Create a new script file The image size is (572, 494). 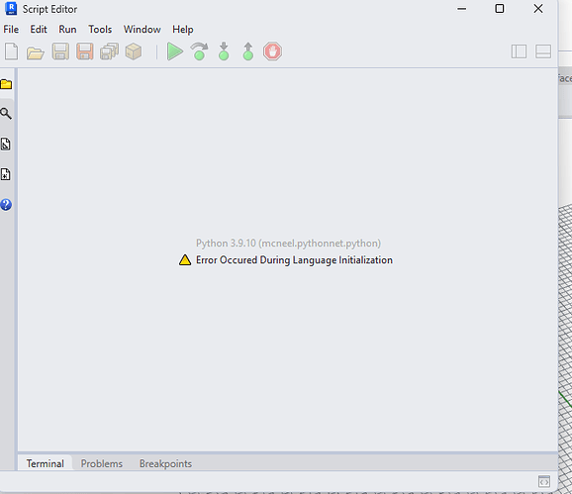point(11,51)
